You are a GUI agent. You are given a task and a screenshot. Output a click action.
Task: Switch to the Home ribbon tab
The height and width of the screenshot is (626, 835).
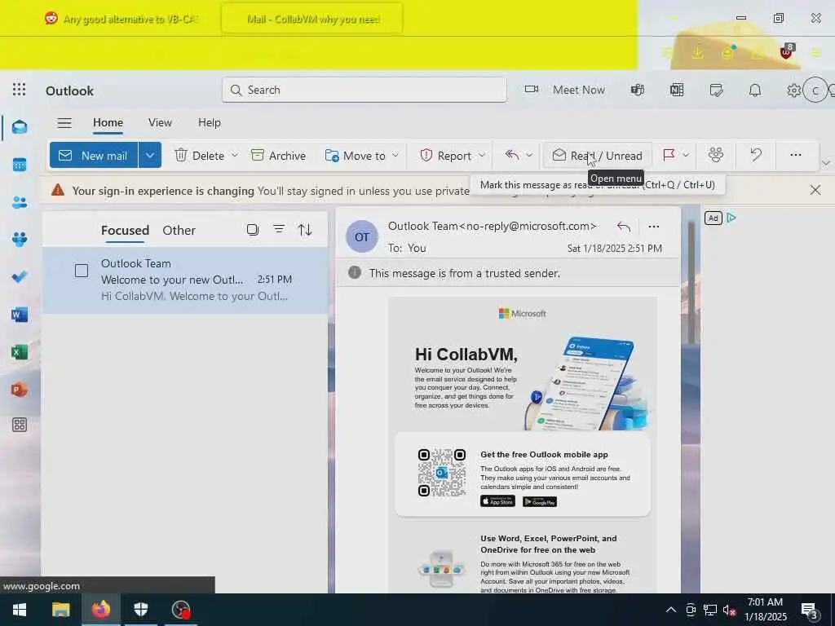[x=108, y=122]
